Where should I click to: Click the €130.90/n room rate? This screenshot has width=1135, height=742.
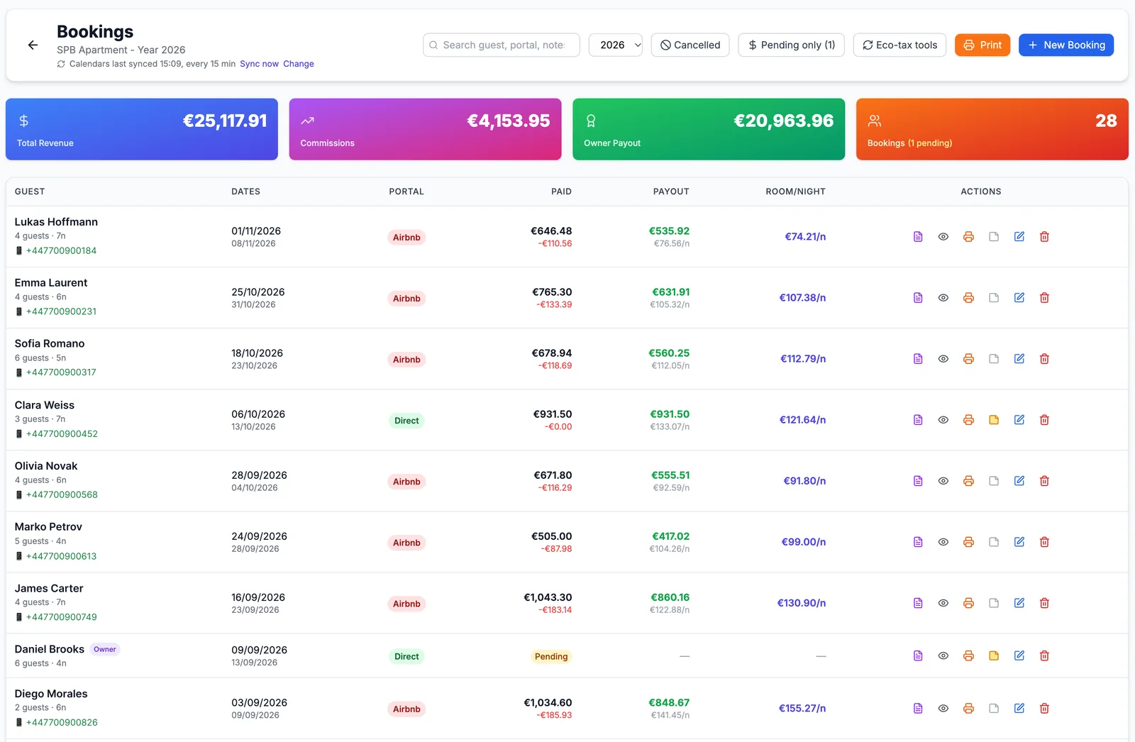click(x=802, y=603)
